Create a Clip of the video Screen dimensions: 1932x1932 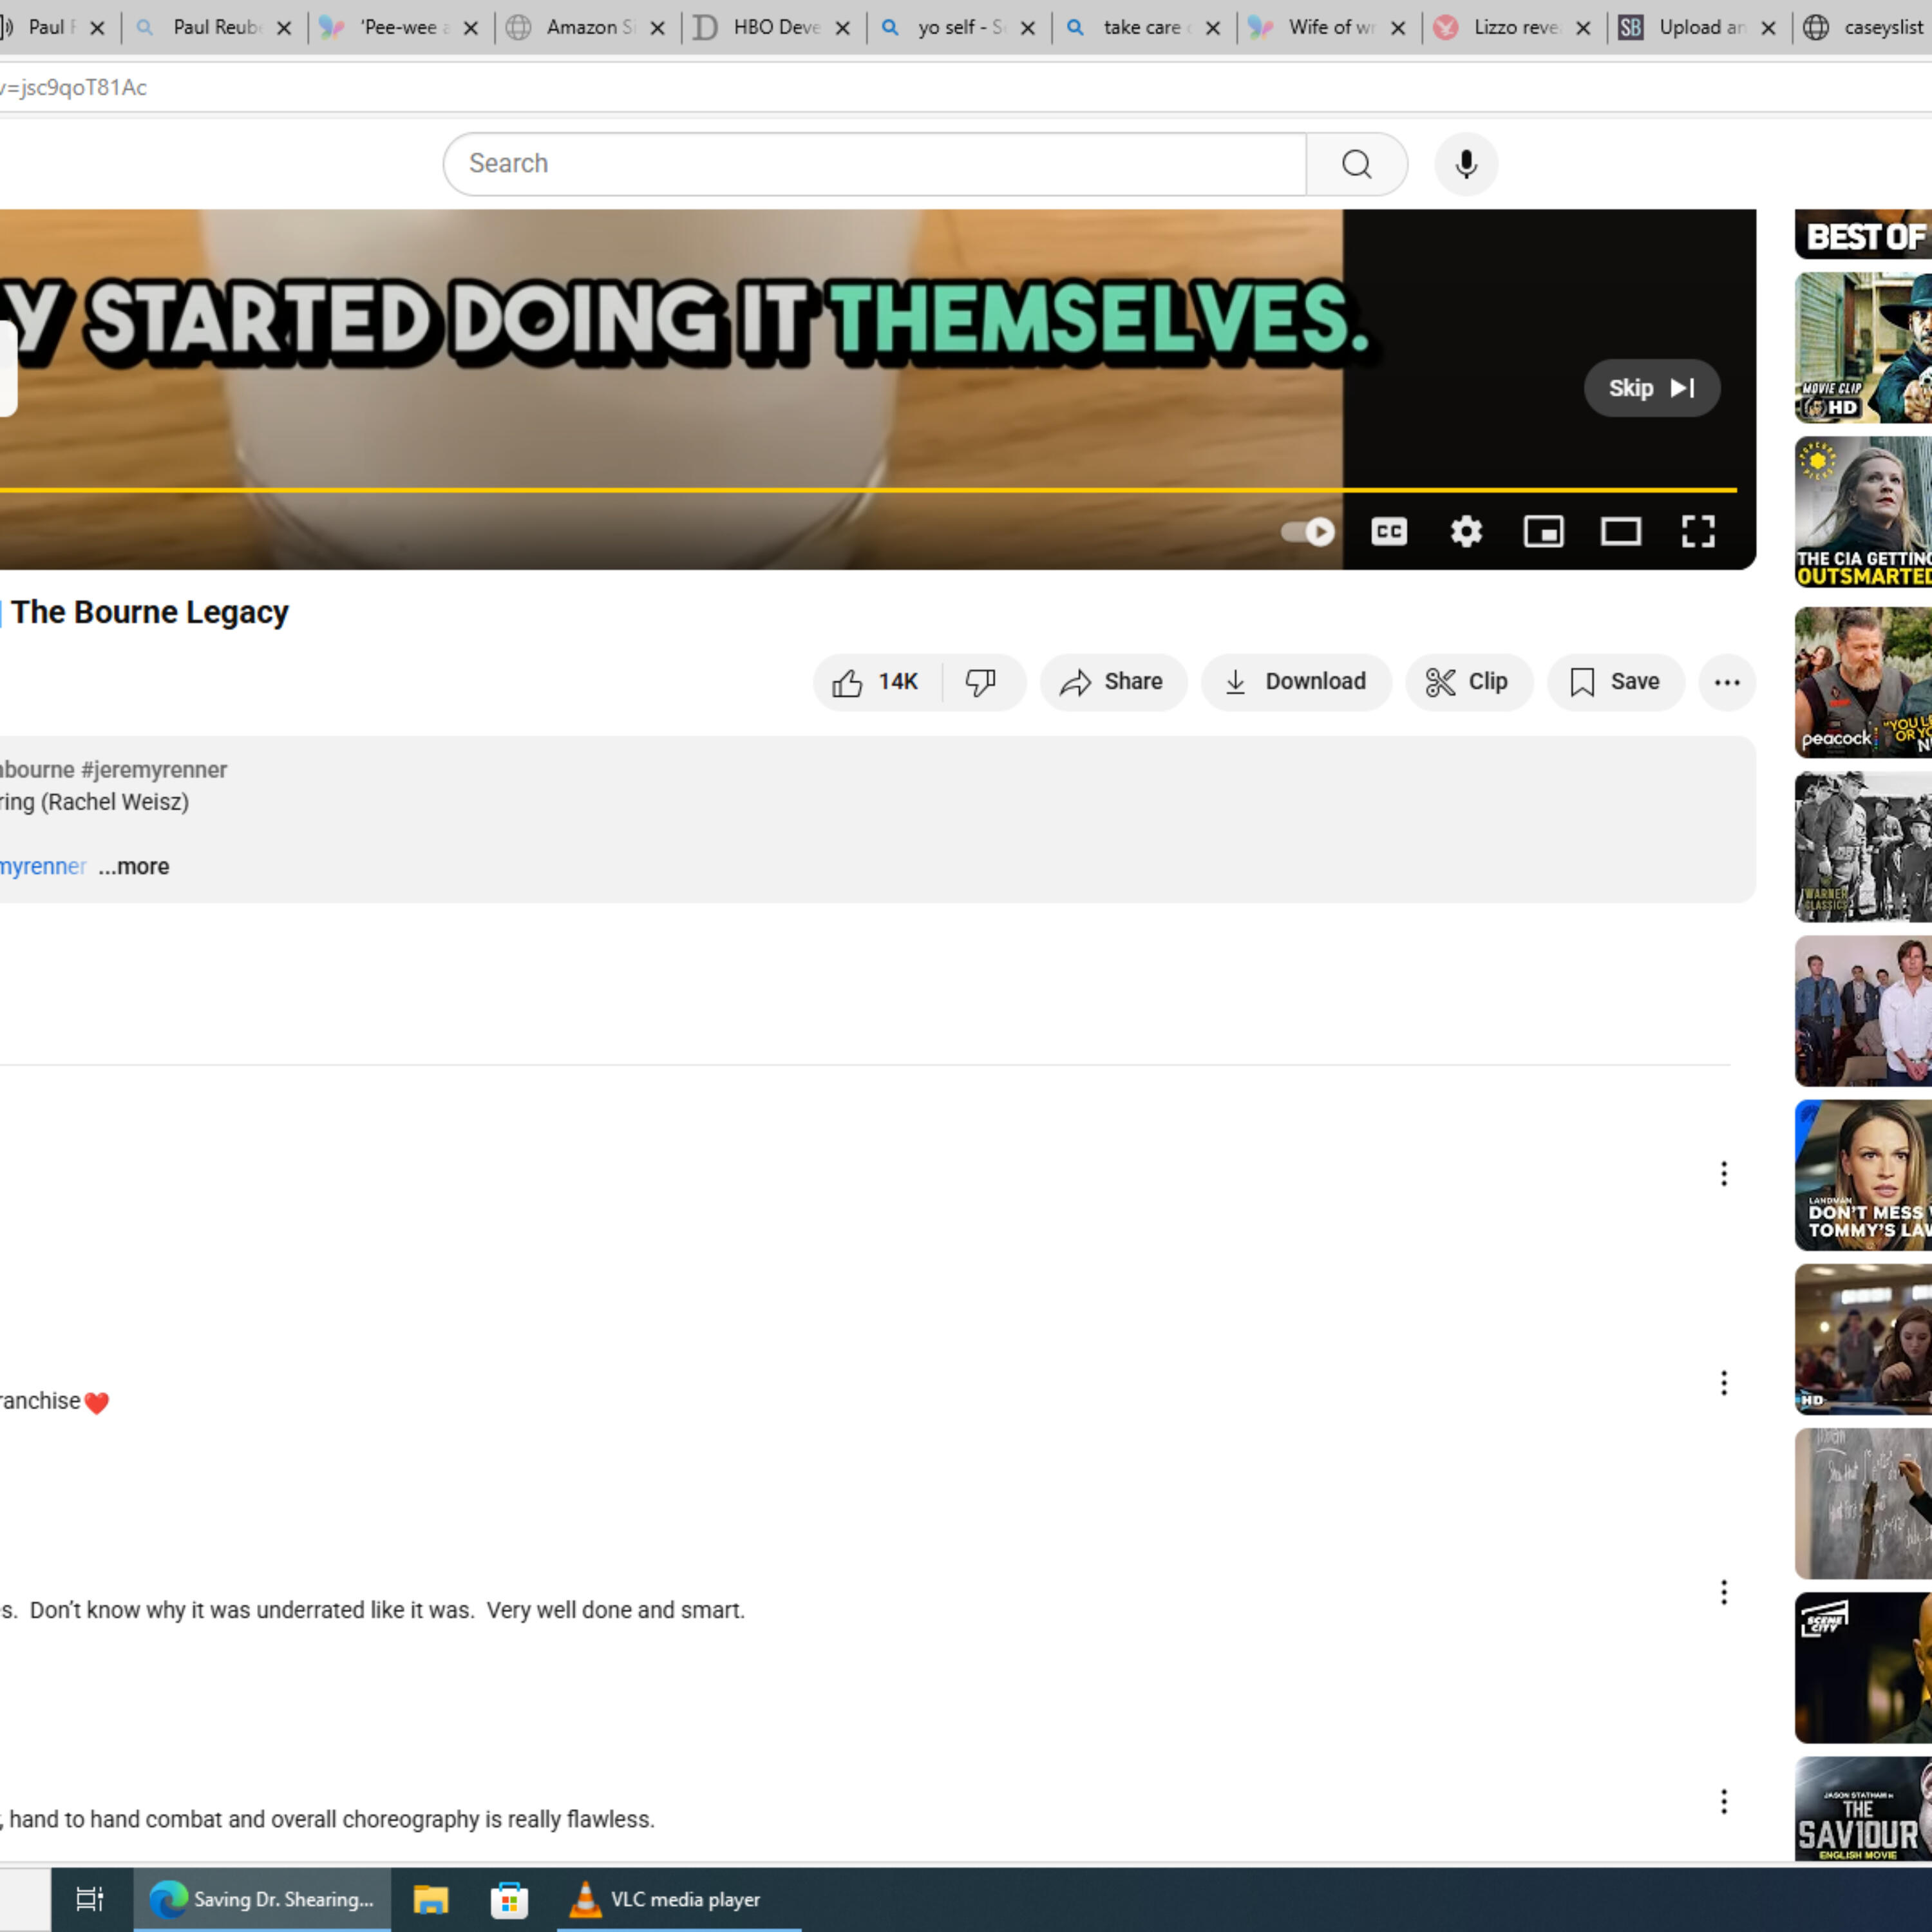tap(1469, 682)
